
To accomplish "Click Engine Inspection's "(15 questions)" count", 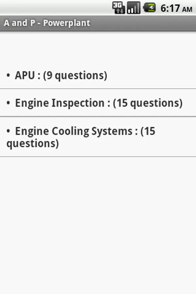I will tap(148, 103).
